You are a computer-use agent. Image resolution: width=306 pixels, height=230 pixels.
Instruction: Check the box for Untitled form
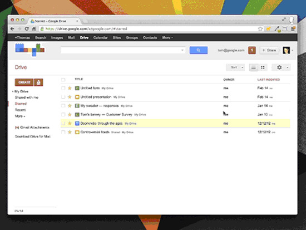[63, 88]
